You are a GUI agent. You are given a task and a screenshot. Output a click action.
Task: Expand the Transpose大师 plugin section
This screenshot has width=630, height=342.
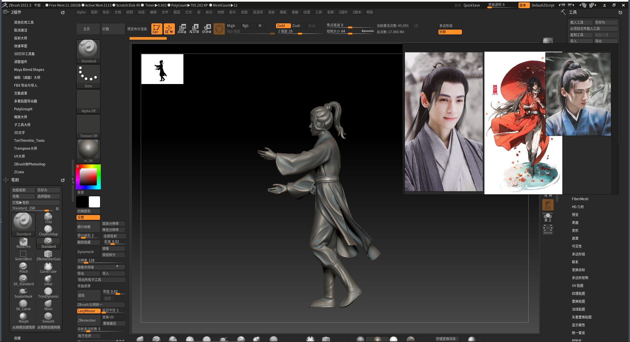[x=25, y=148]
